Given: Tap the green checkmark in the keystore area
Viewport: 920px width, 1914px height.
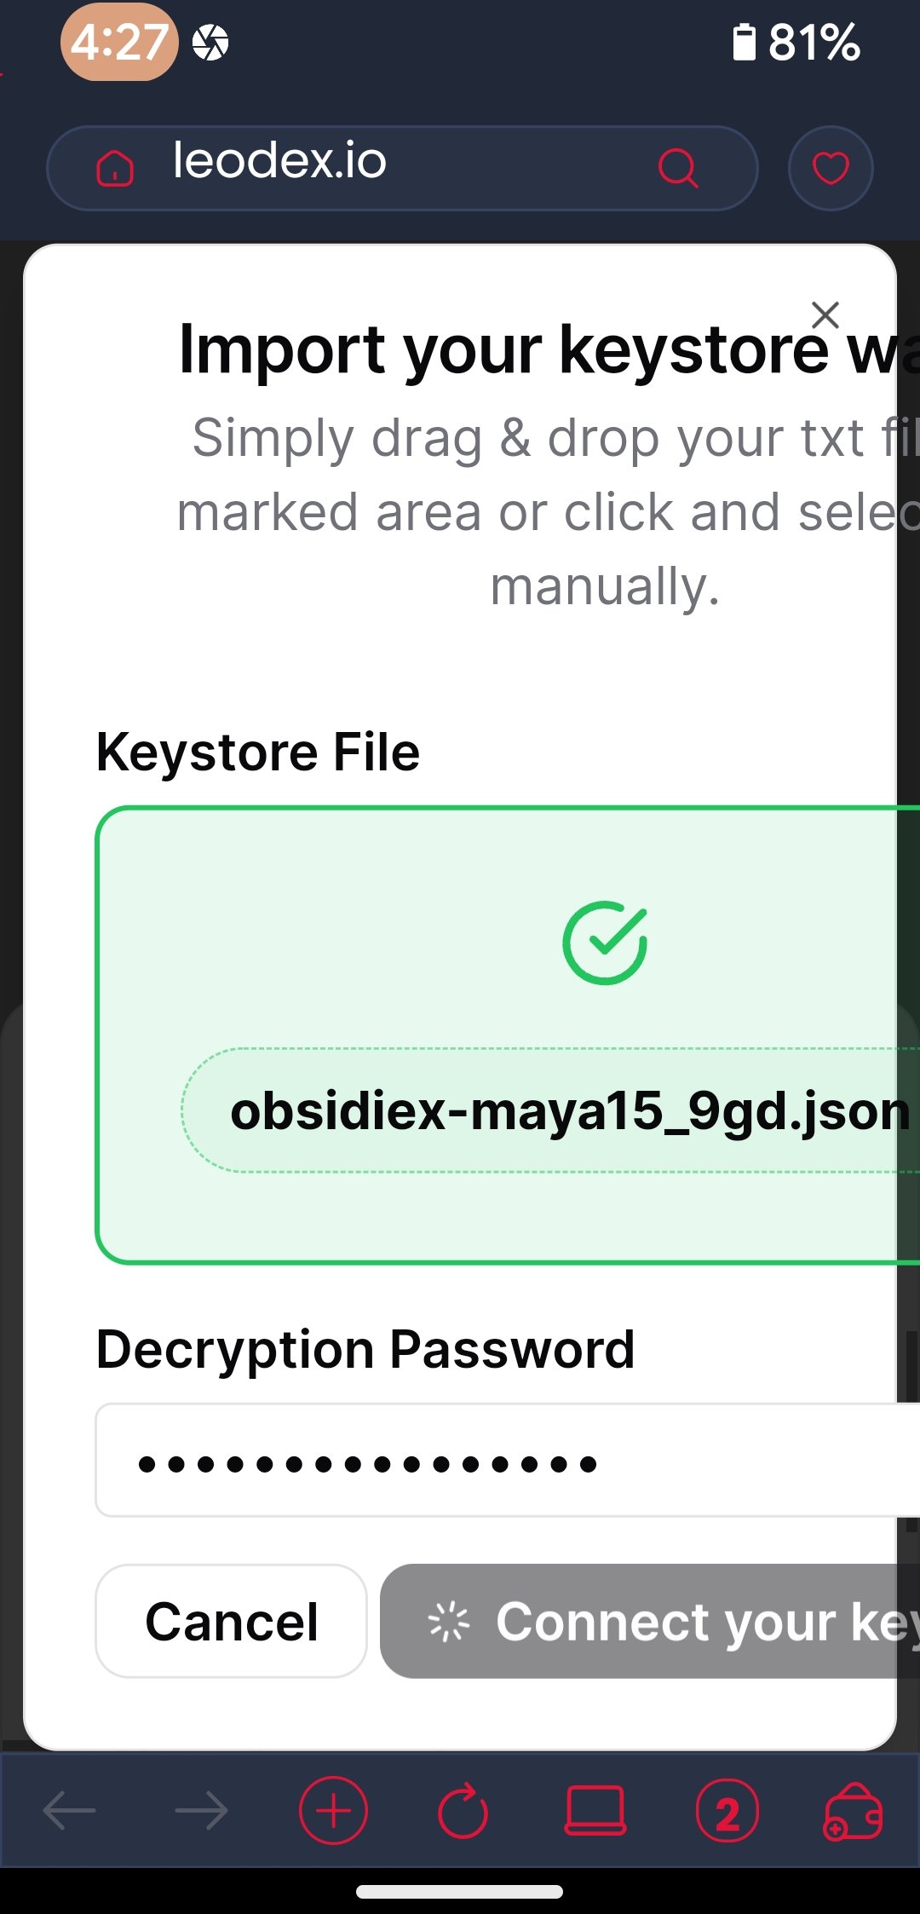Looking at the screenshot, I should tap(605, 943).
